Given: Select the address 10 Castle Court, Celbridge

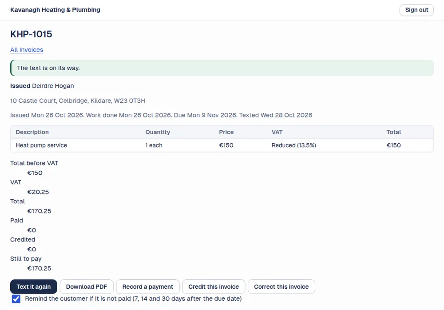Looking at the screenshot, I should pyautogui.click(x=78, y=101).
